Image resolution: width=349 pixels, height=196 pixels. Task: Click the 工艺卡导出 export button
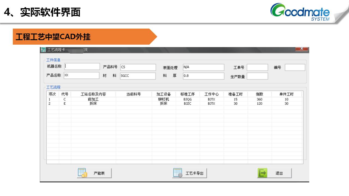(x=190, y=173)
